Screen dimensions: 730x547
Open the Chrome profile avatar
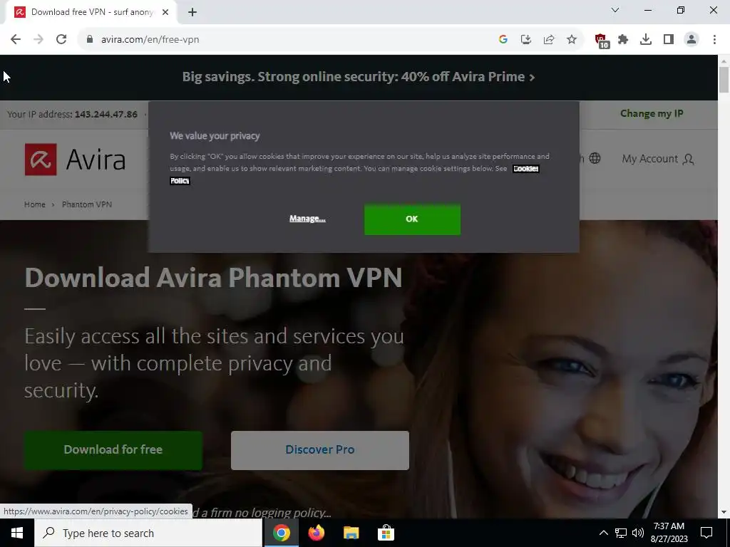(x=692, y=40)
